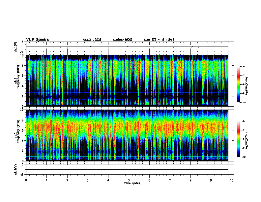
Task: Click the "6" kHz tick of ch.1 panel
Action: 23,76
